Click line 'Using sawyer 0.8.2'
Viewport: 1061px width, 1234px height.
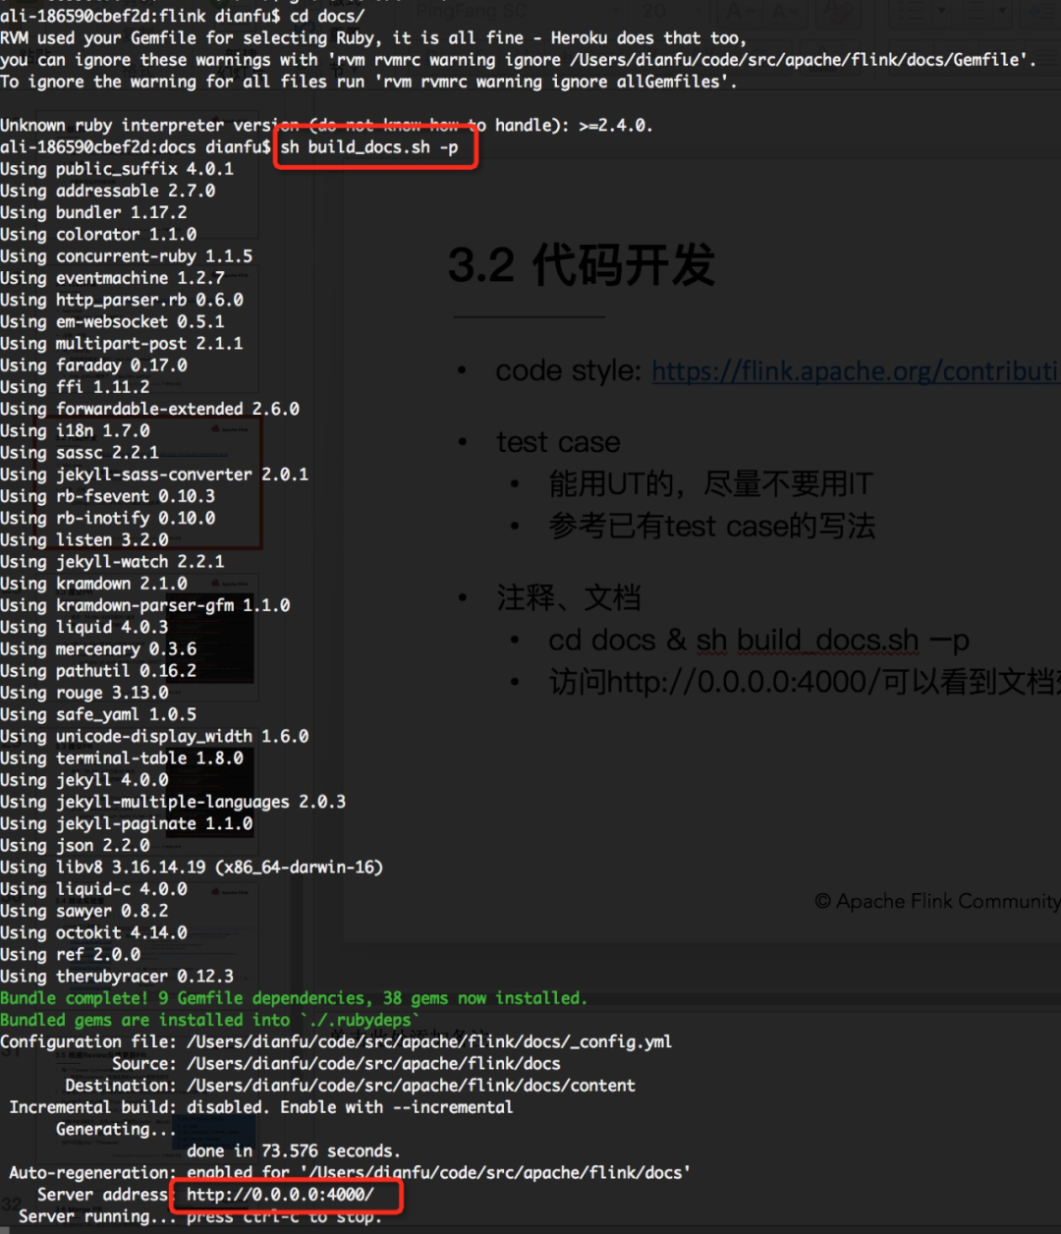(84, 910)
